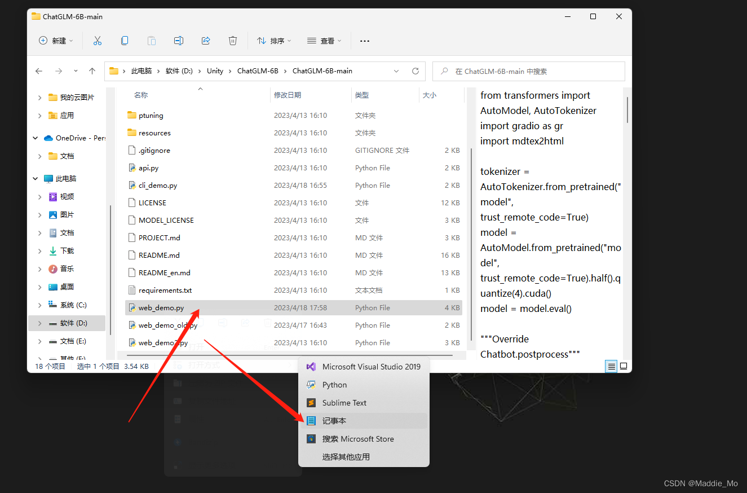
Task: Open recent locations chevron dropdown
Action: pyautogui.click(x=76, y=71)
